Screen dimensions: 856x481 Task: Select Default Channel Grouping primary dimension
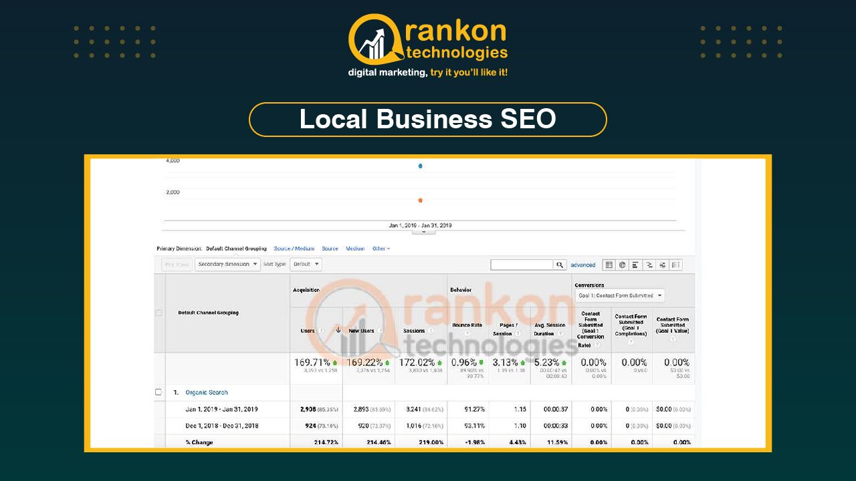click(236, 249)
